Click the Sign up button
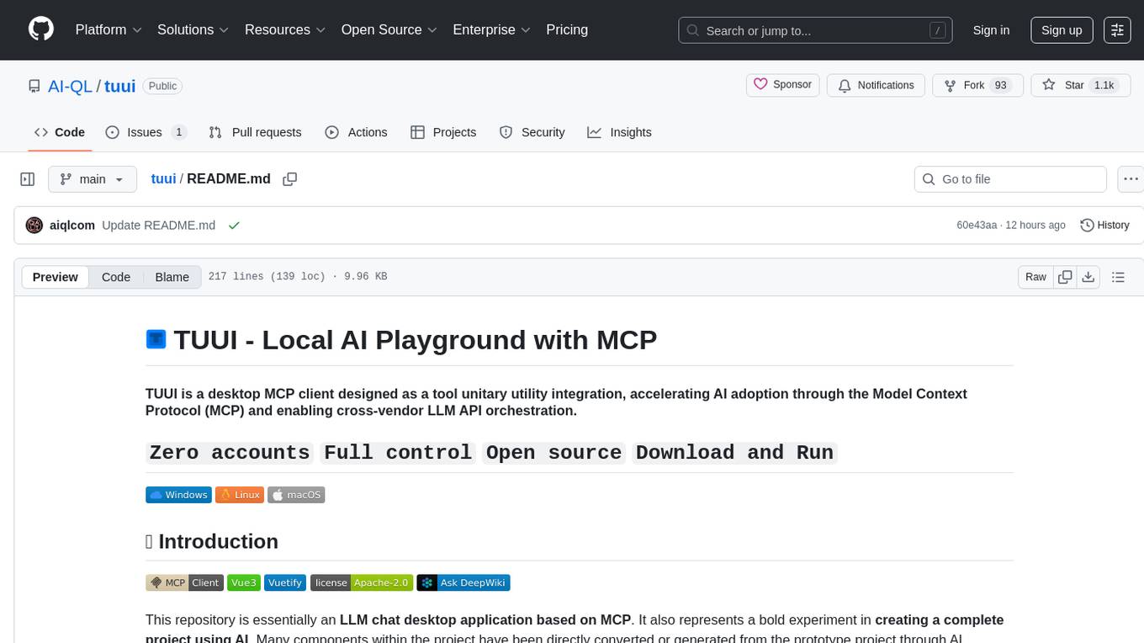 1062,30
